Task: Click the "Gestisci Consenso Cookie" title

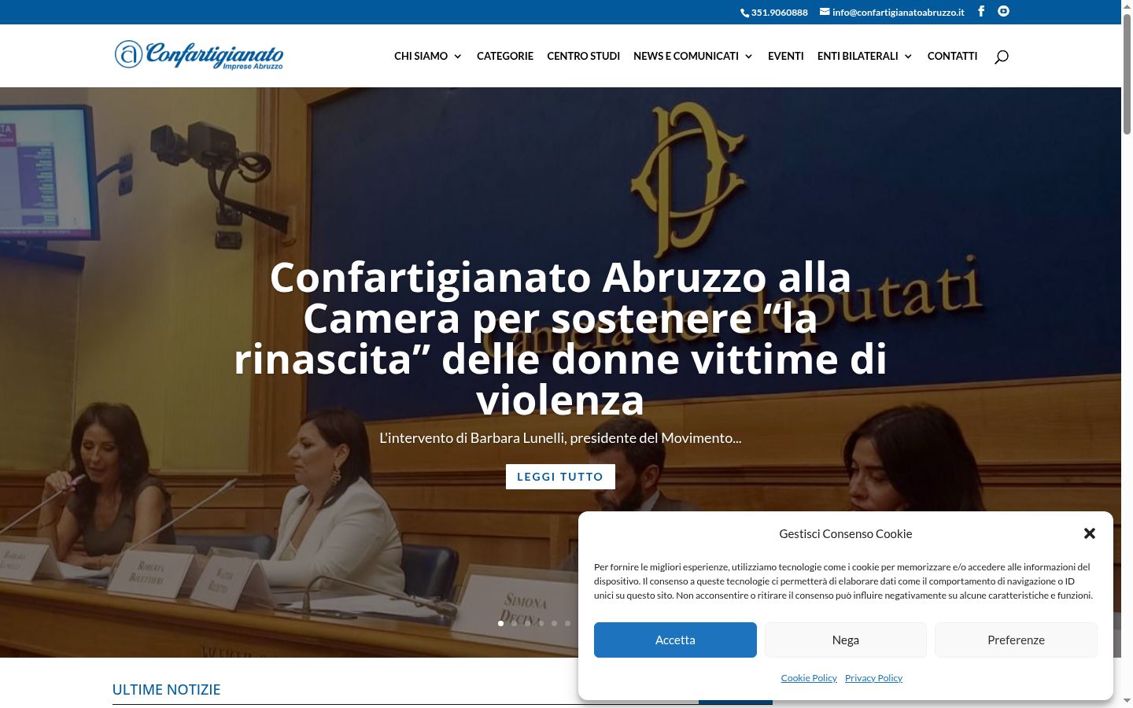Action: tap(846, 534)
